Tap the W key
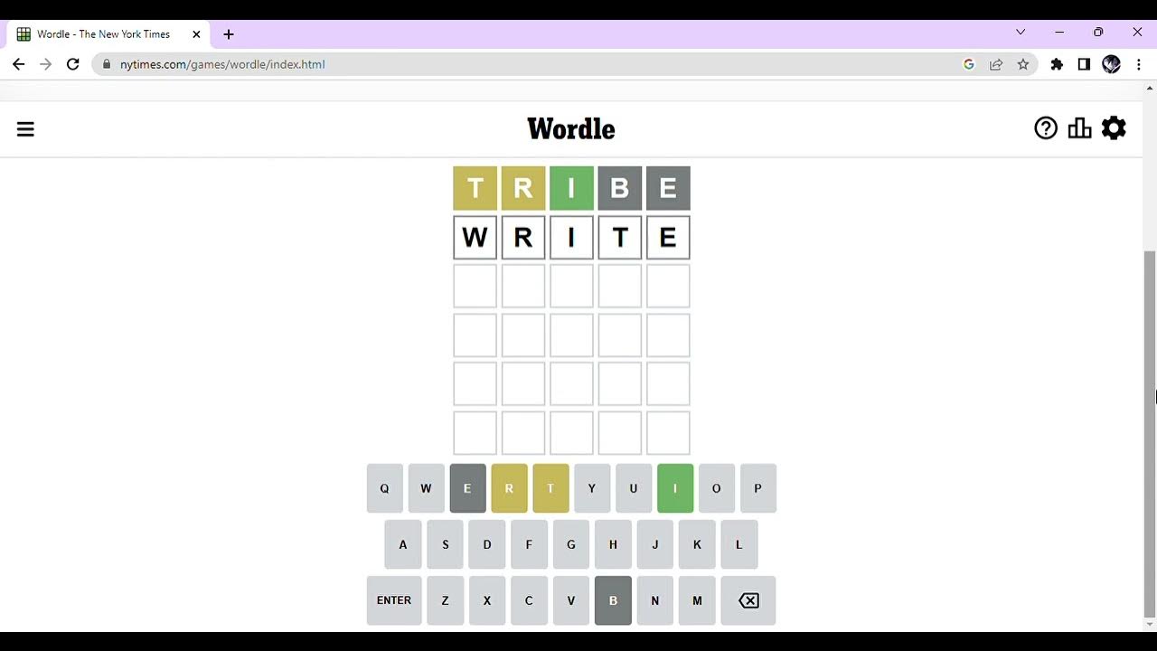 (426, 488)
